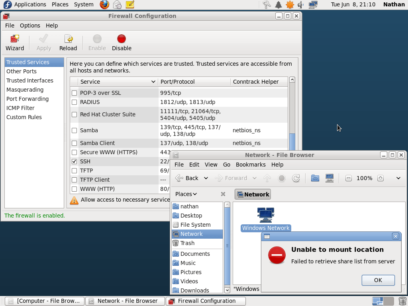Open the Windows Network item
Screen dimensions: 408x306
tap(265, 215)
